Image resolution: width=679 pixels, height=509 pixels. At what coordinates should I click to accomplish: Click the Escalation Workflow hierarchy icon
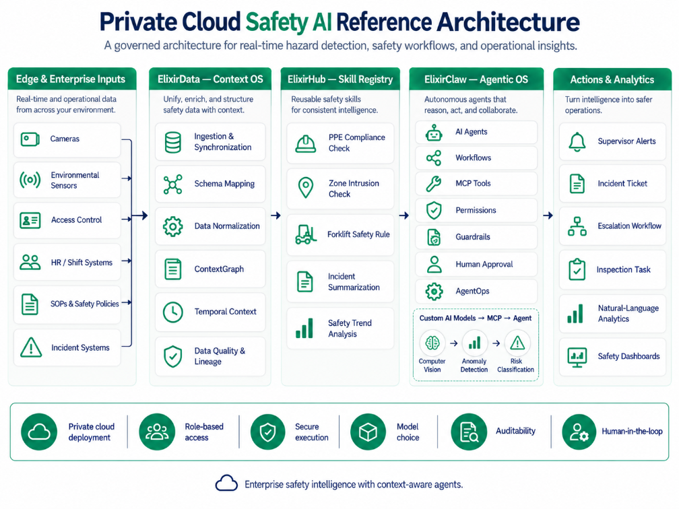click(x=577, y=226)
